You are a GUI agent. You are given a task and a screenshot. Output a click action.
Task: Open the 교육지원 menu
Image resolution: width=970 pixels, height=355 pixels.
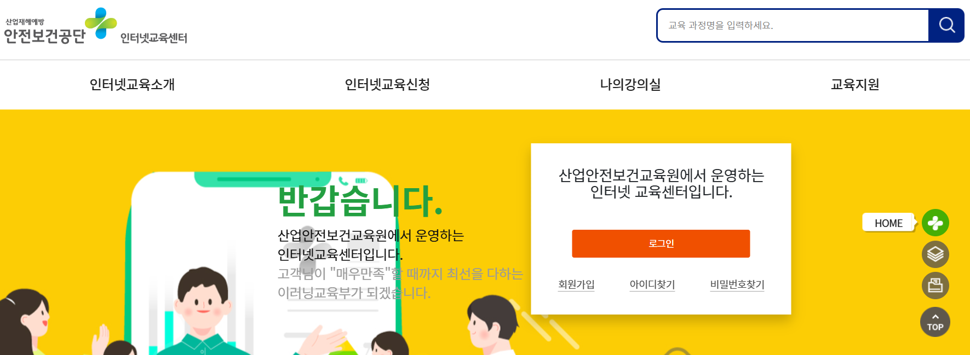click(x=855, y=84)
